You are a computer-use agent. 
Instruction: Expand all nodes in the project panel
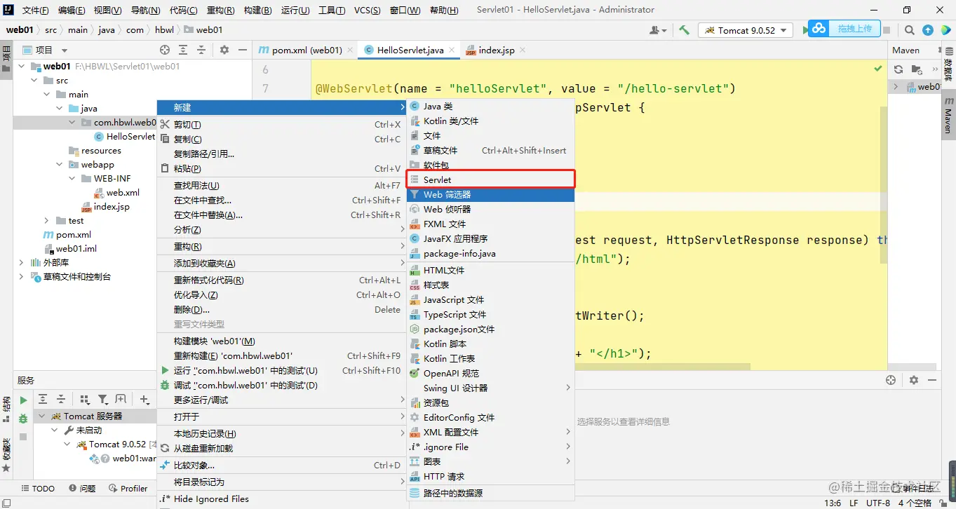pyautogui.click(x=183, y=50)
